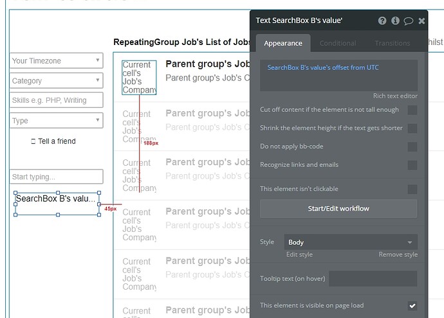
Task: Select the SearchBox B's value text element
Action: 57,204
